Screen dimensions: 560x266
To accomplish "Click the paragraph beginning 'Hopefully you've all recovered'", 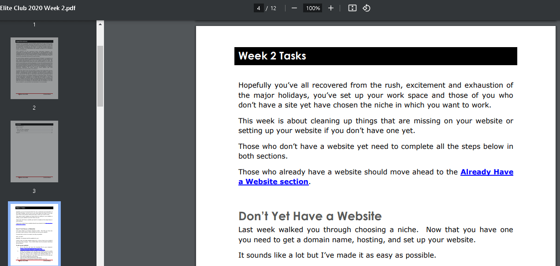I will click(x=375, y=95).
